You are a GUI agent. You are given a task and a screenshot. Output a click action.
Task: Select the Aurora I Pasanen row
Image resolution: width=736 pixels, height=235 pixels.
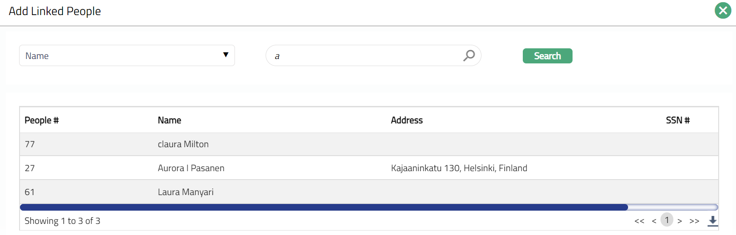(191, 168)
